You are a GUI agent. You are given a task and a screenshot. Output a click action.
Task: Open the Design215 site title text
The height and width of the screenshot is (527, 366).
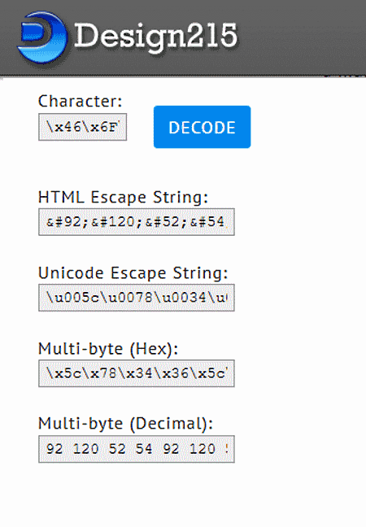coord(156,37)
